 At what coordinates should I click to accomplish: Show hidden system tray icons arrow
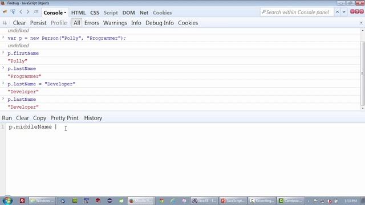tap(309, 201)
